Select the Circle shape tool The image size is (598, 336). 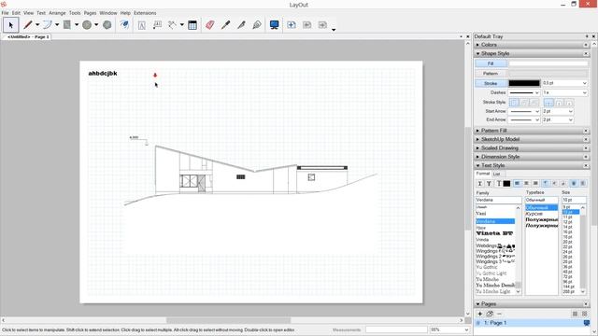(x=87, y=25)
